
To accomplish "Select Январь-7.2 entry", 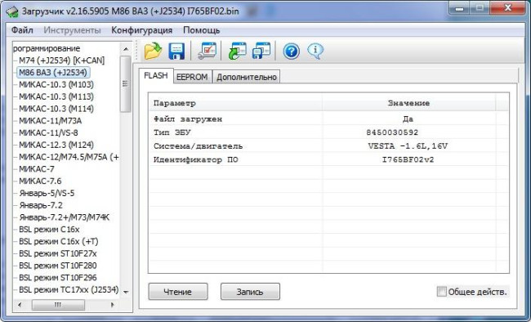I will pyautogui.click(x=41, y=205).
